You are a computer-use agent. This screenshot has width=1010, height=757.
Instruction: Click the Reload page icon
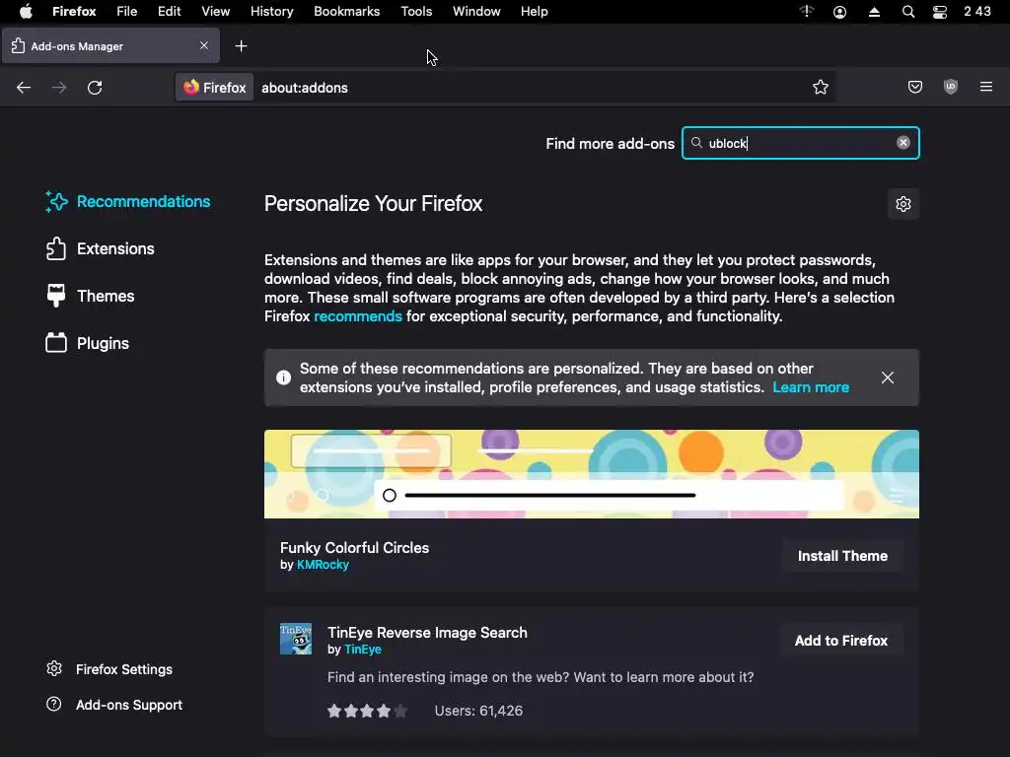(x=95, y=88)
